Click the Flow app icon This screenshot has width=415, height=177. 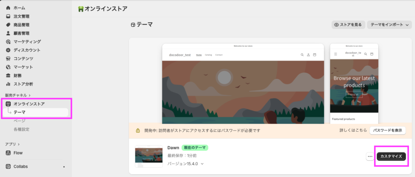tap(8, 153)
